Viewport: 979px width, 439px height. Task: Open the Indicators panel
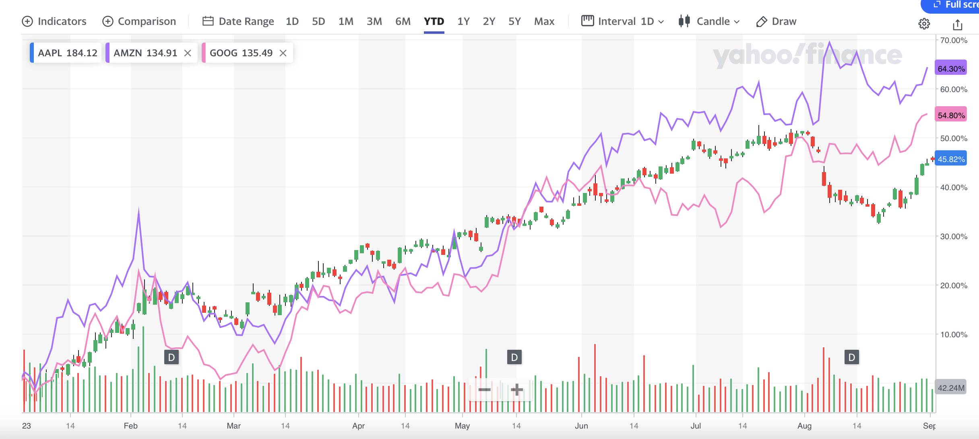coord(54,21)
